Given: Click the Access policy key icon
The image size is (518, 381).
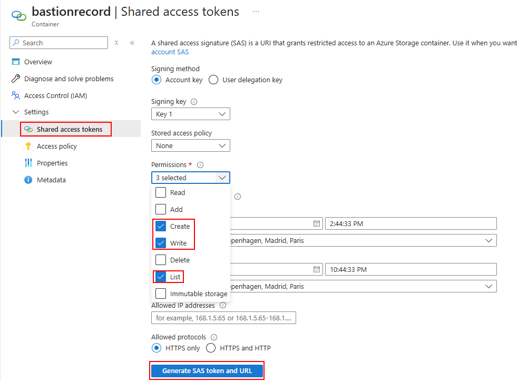Looking at the screenshot, I should [x=28, y=146].
